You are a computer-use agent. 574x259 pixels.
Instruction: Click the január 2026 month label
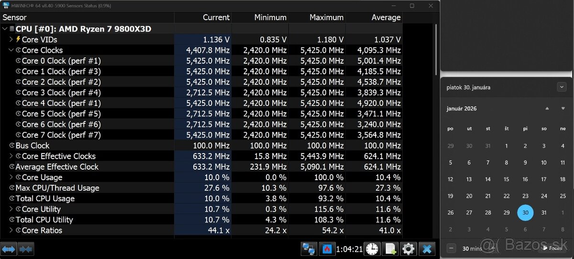tap(462, 108)
